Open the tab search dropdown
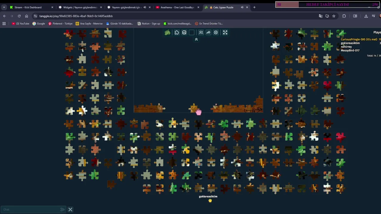This screenshot has width=381, height=214. click(4, 7)
